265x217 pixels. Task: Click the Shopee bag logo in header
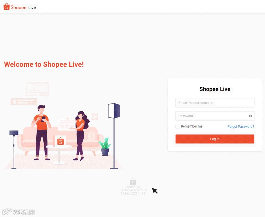pyautogui.click(x=6, y=7)
